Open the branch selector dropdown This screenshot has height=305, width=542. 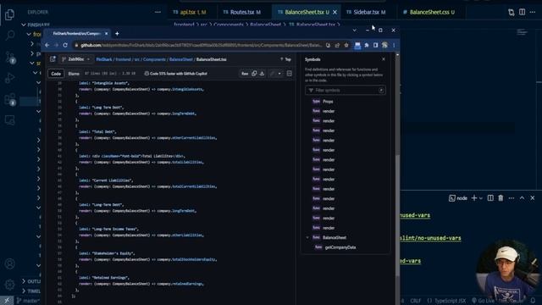pyautogui.click(x=75, y=59)
